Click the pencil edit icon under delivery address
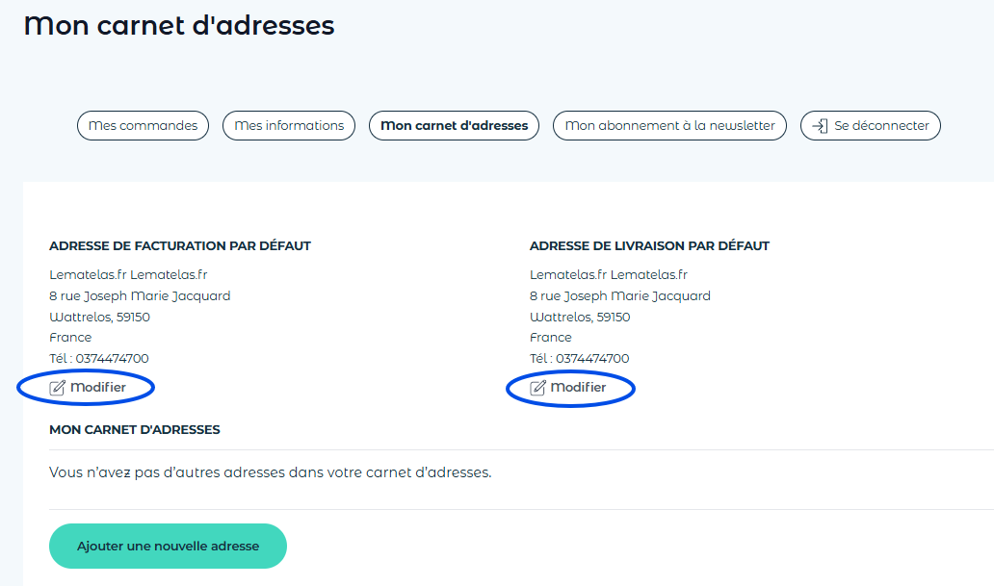 tap(538, 388)
